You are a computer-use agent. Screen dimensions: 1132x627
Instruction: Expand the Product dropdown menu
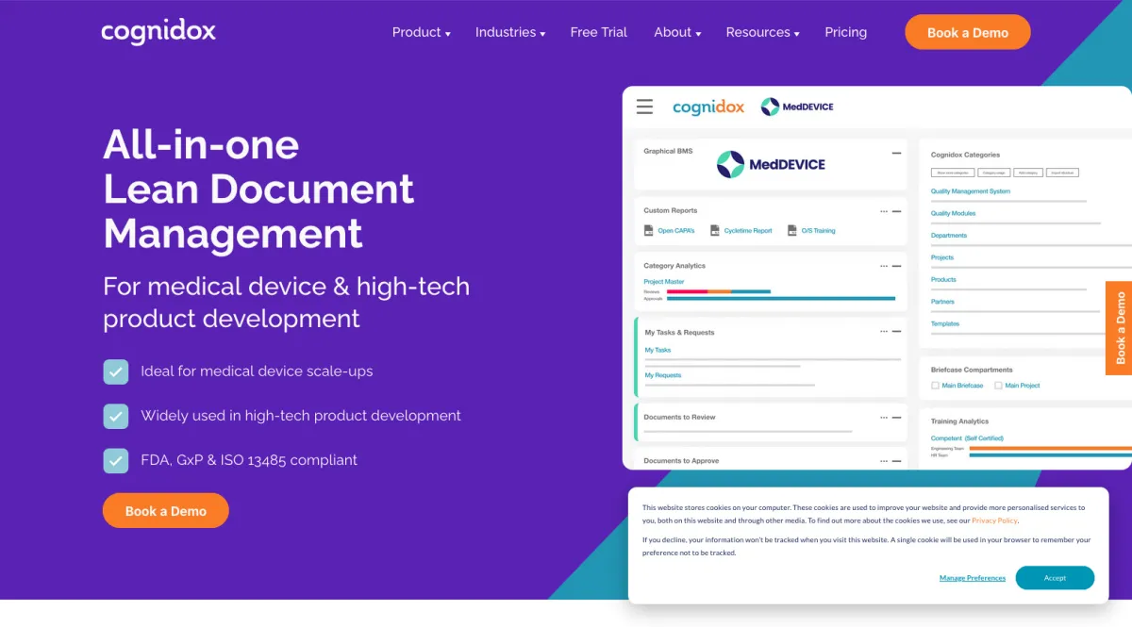pyautogui.click(x=421, y=32)
